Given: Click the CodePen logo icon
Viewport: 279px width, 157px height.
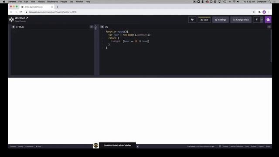Looking at the screenshot, I should (11, 20).
